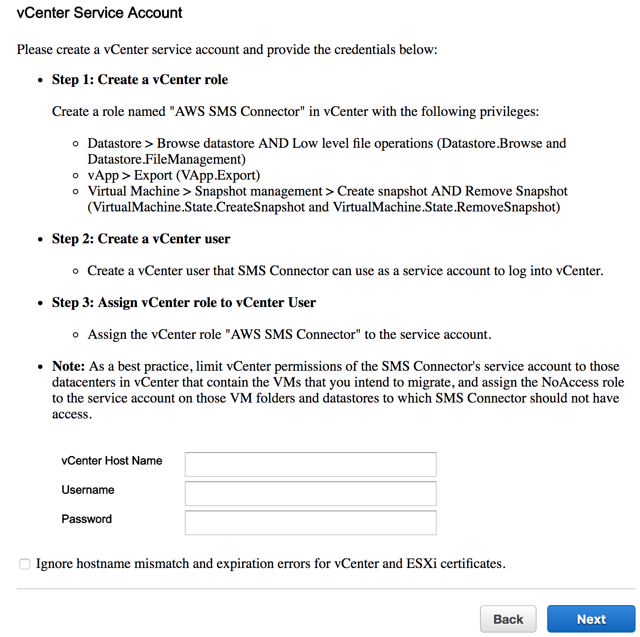Click the Password field label

pyautogui.click(x=87, y=519)
